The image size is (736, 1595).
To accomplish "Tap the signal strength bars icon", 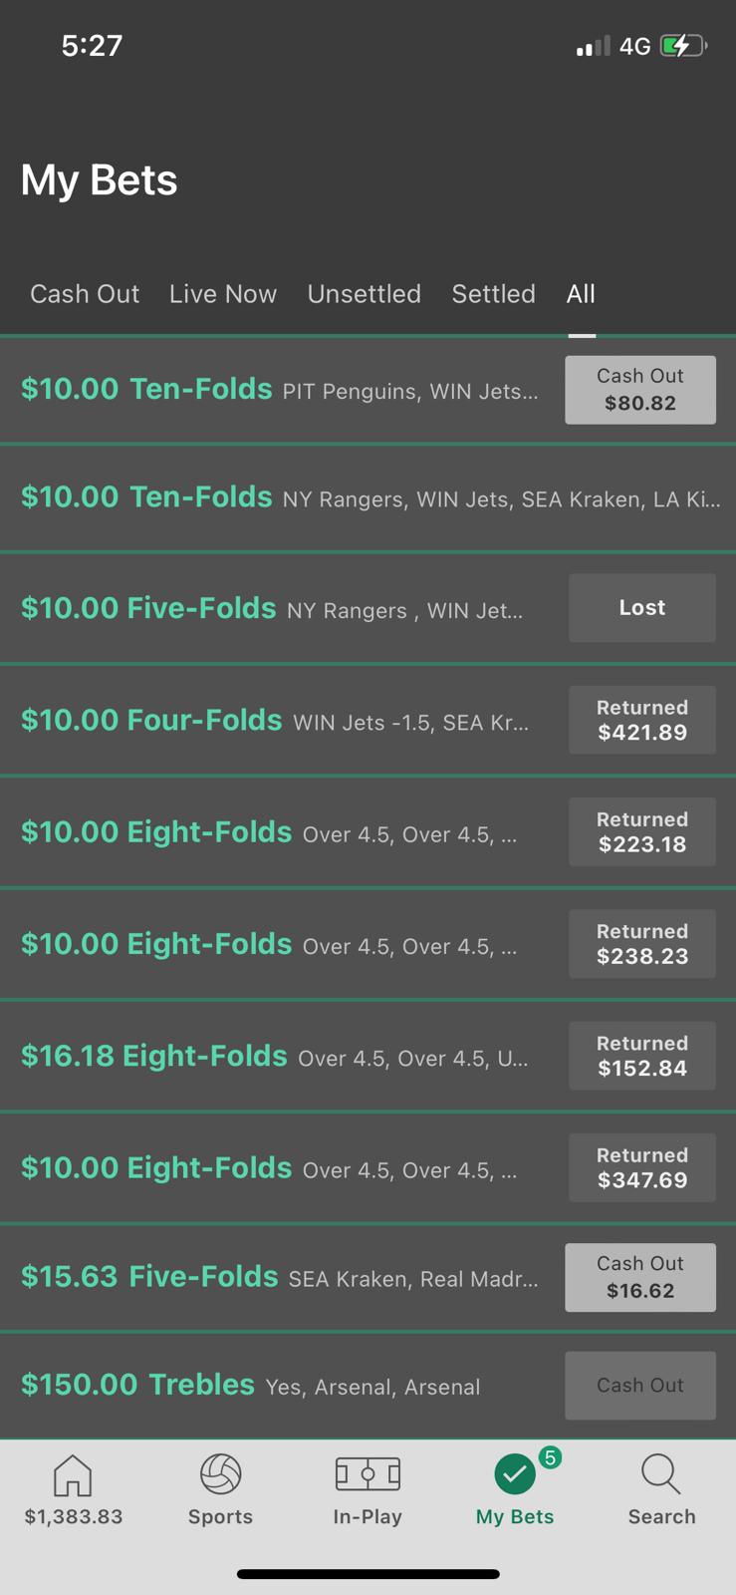I will 593,47.
